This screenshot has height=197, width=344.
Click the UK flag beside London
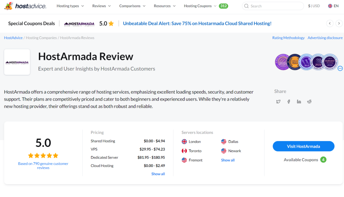tap(184, 141)
